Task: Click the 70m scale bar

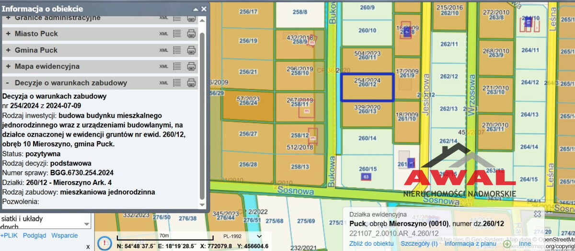Action: [x=164, y=238]
